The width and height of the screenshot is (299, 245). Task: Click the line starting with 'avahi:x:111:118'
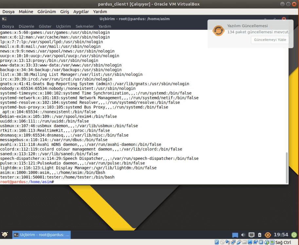pyautogui.click(x=81, y=144)
